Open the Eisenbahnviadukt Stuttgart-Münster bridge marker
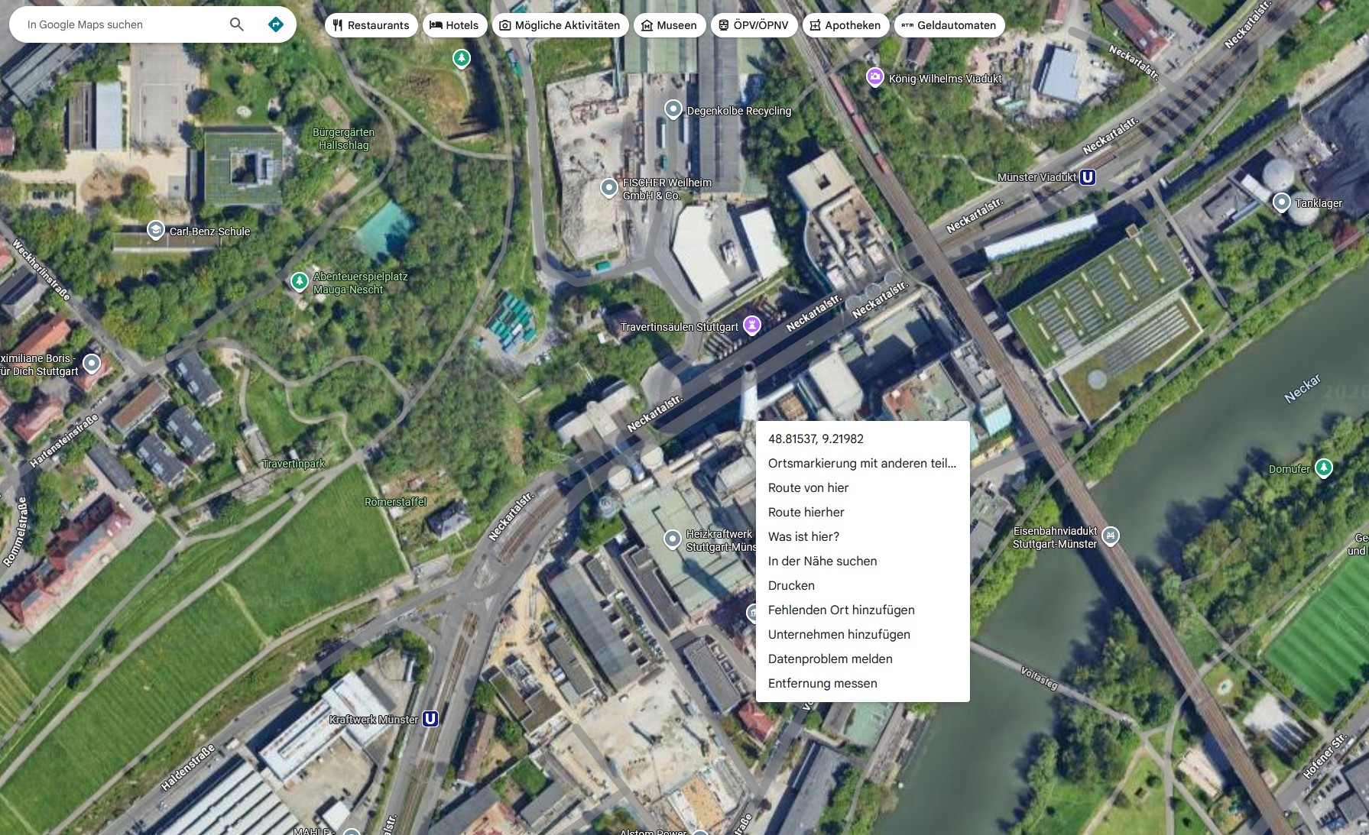The height and width of the screenshot is (835, 1369). (1111, 536)
